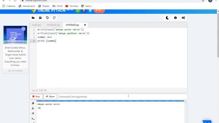Stop the running program

tap(36, 96)
